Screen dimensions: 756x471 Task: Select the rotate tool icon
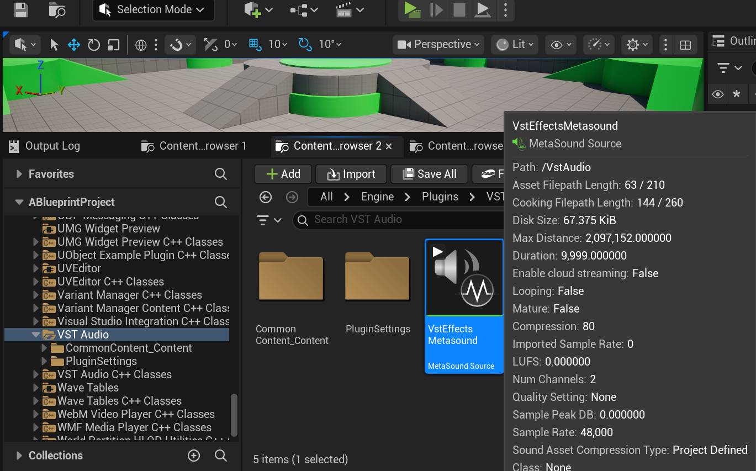(94, 45)
